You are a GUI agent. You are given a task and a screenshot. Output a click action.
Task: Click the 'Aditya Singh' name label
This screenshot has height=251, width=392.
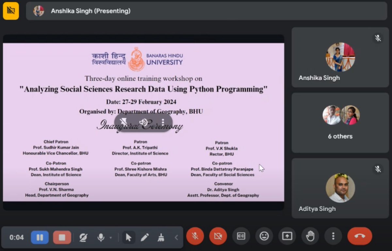(317, 209)
